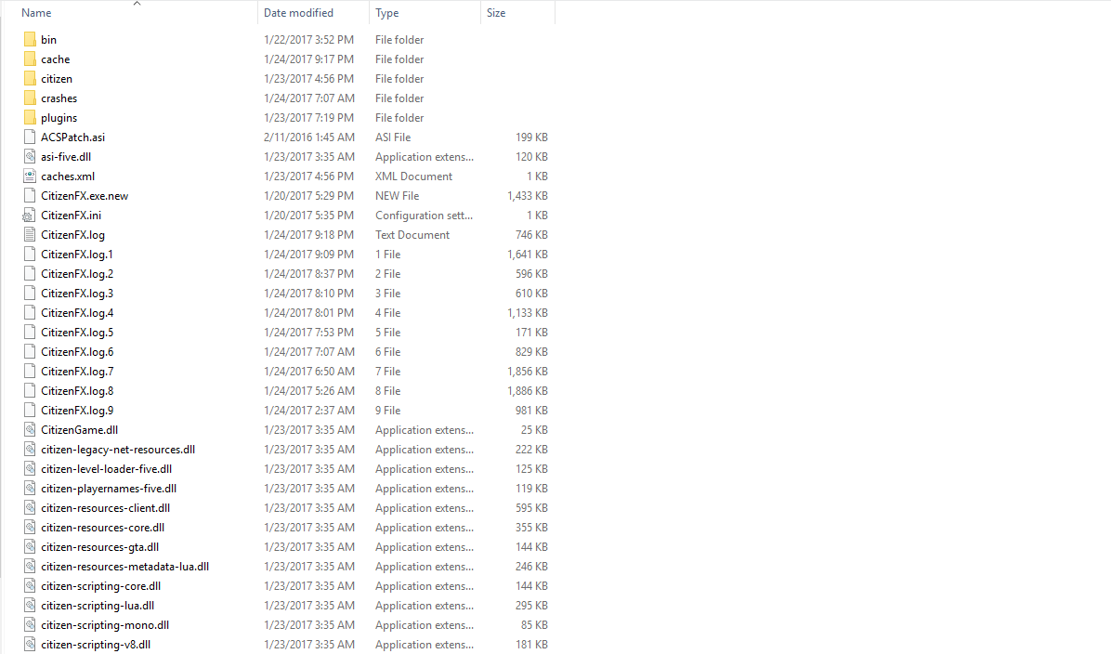1111x654 pixels.
Task: Select file name CitizenFX.log.6
Action: pyautogui.click(x=77, y=351)
